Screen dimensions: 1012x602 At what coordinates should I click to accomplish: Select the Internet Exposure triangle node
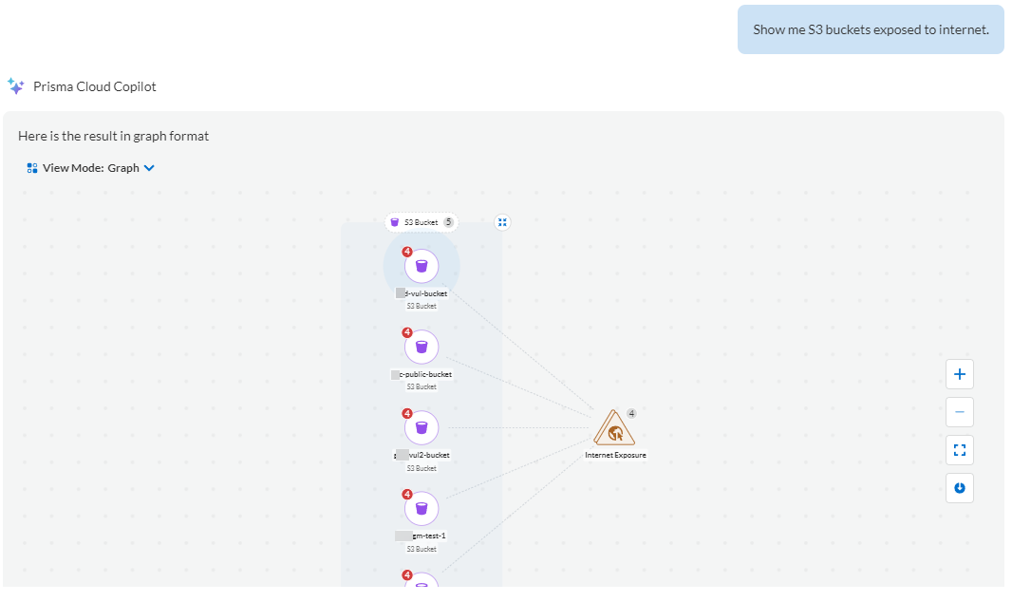pyautogui.click(x=614, y=428)
